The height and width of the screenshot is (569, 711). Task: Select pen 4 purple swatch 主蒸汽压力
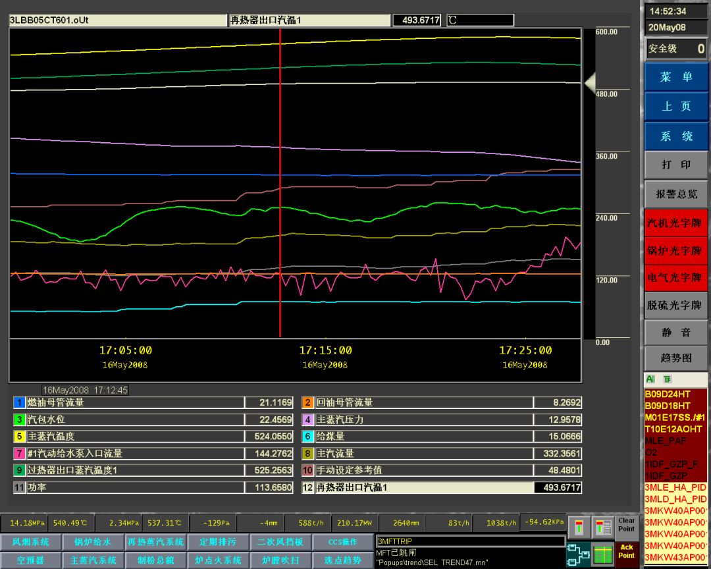(307, 420)
